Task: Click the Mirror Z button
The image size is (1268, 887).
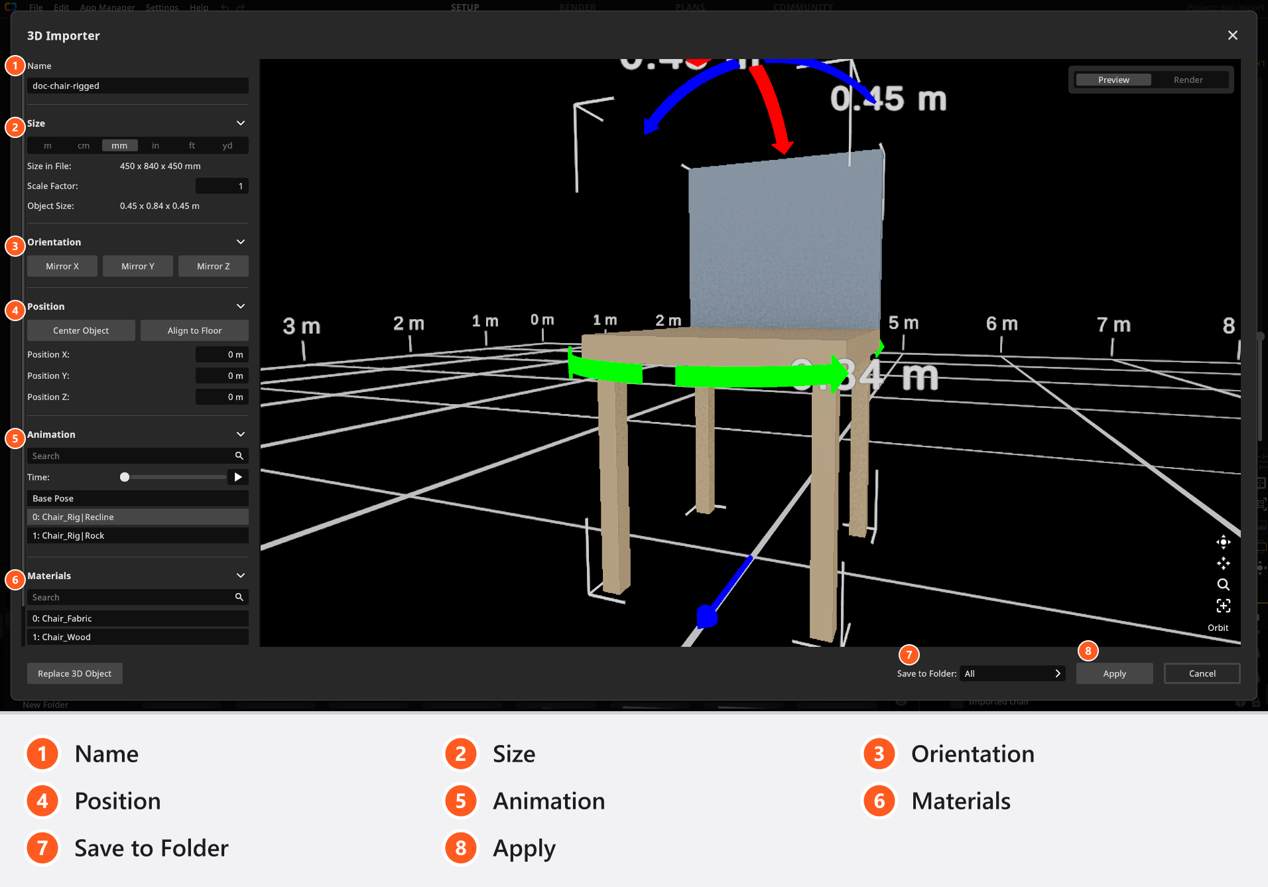Action: (x=214, y=266)
